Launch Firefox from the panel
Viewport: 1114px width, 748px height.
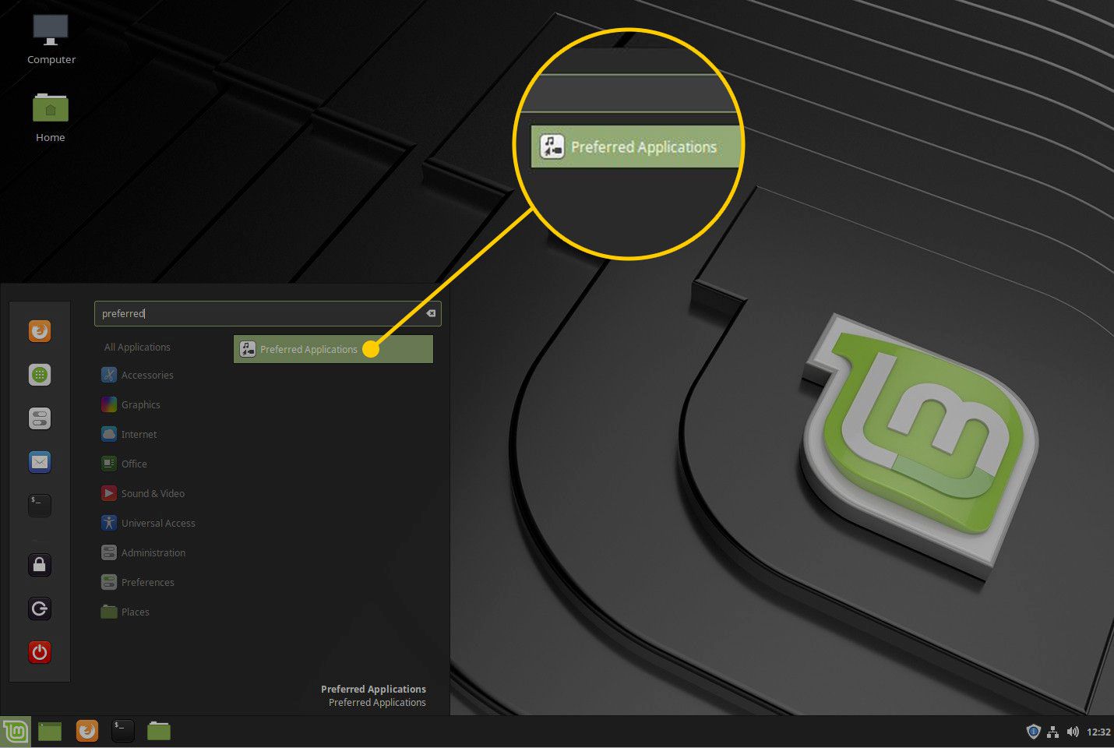pyautogui.click(x=87, y=731)
